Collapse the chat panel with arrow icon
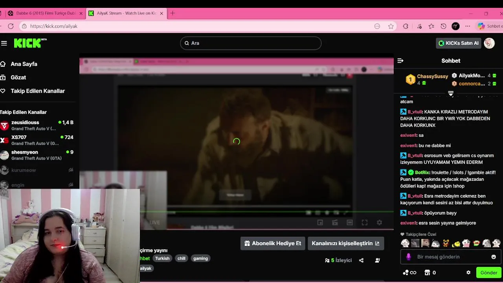The image size is (503, 283). pyautogui.click(x=400, y=61)
